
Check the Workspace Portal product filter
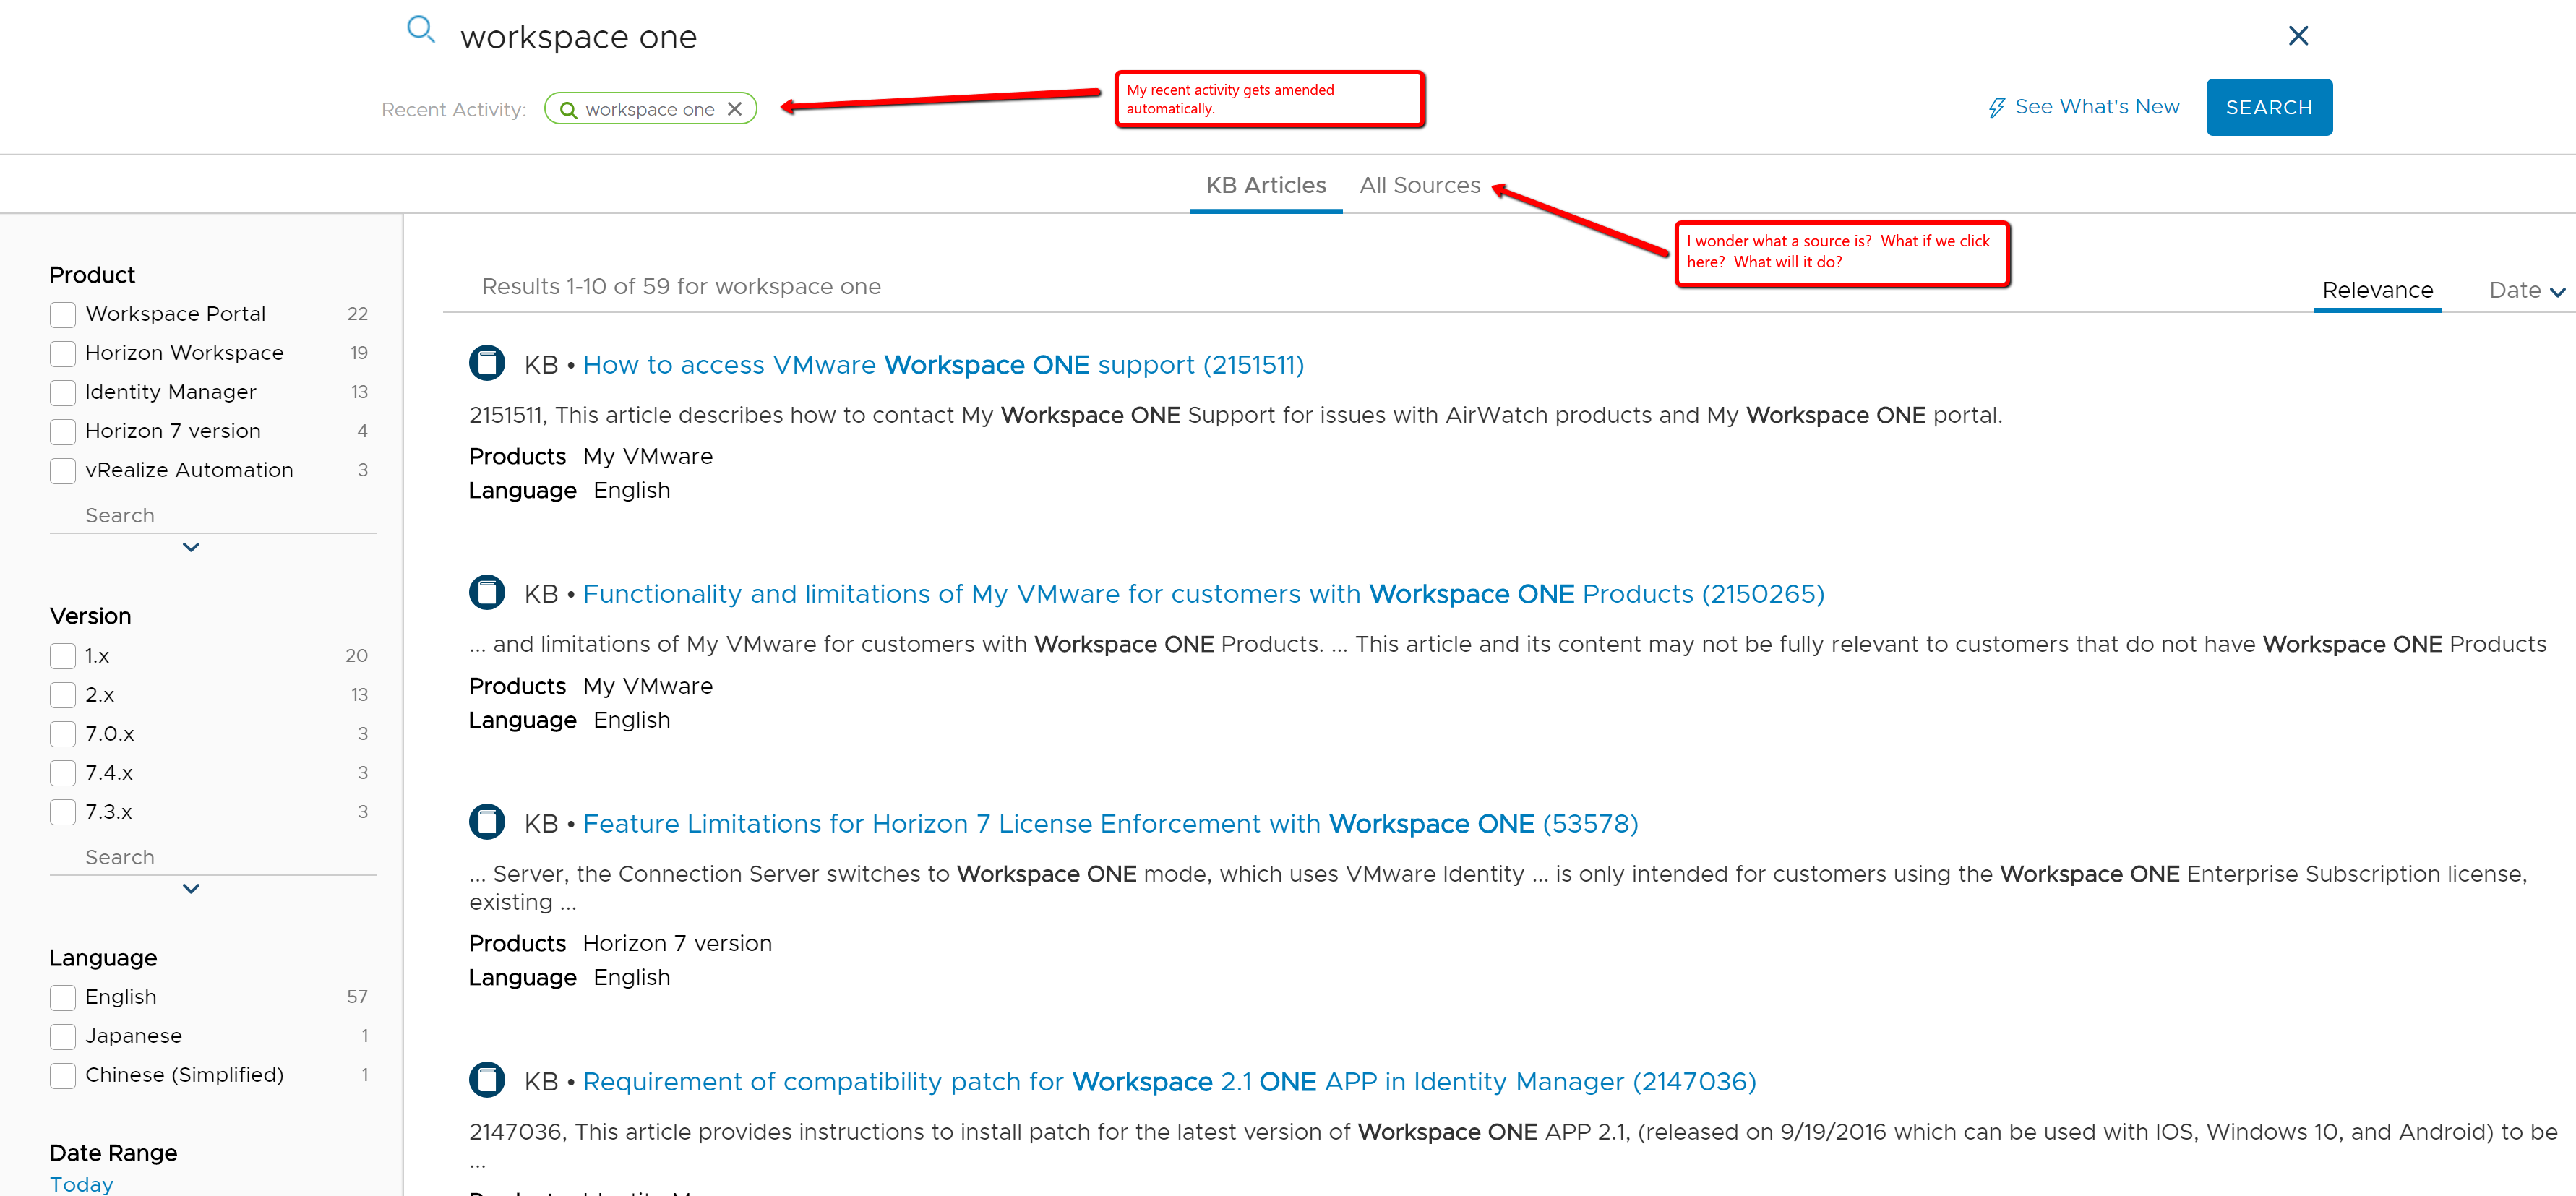coord(63,315)
